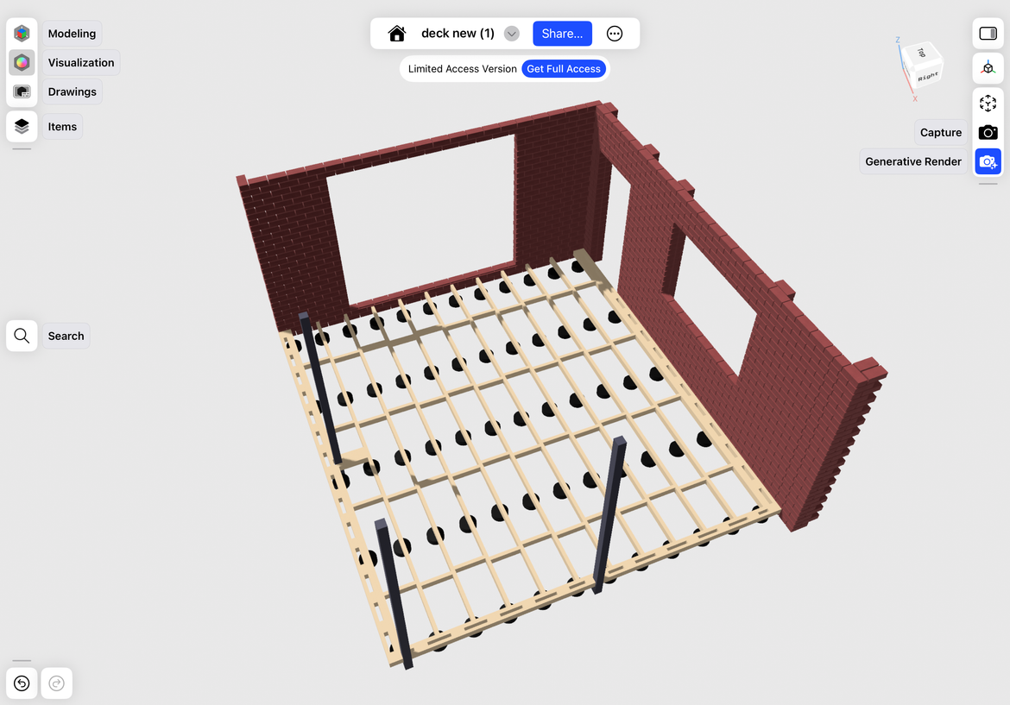Open the Visualization mode icon
The image size is (1010, 705).
click(22, 62)
